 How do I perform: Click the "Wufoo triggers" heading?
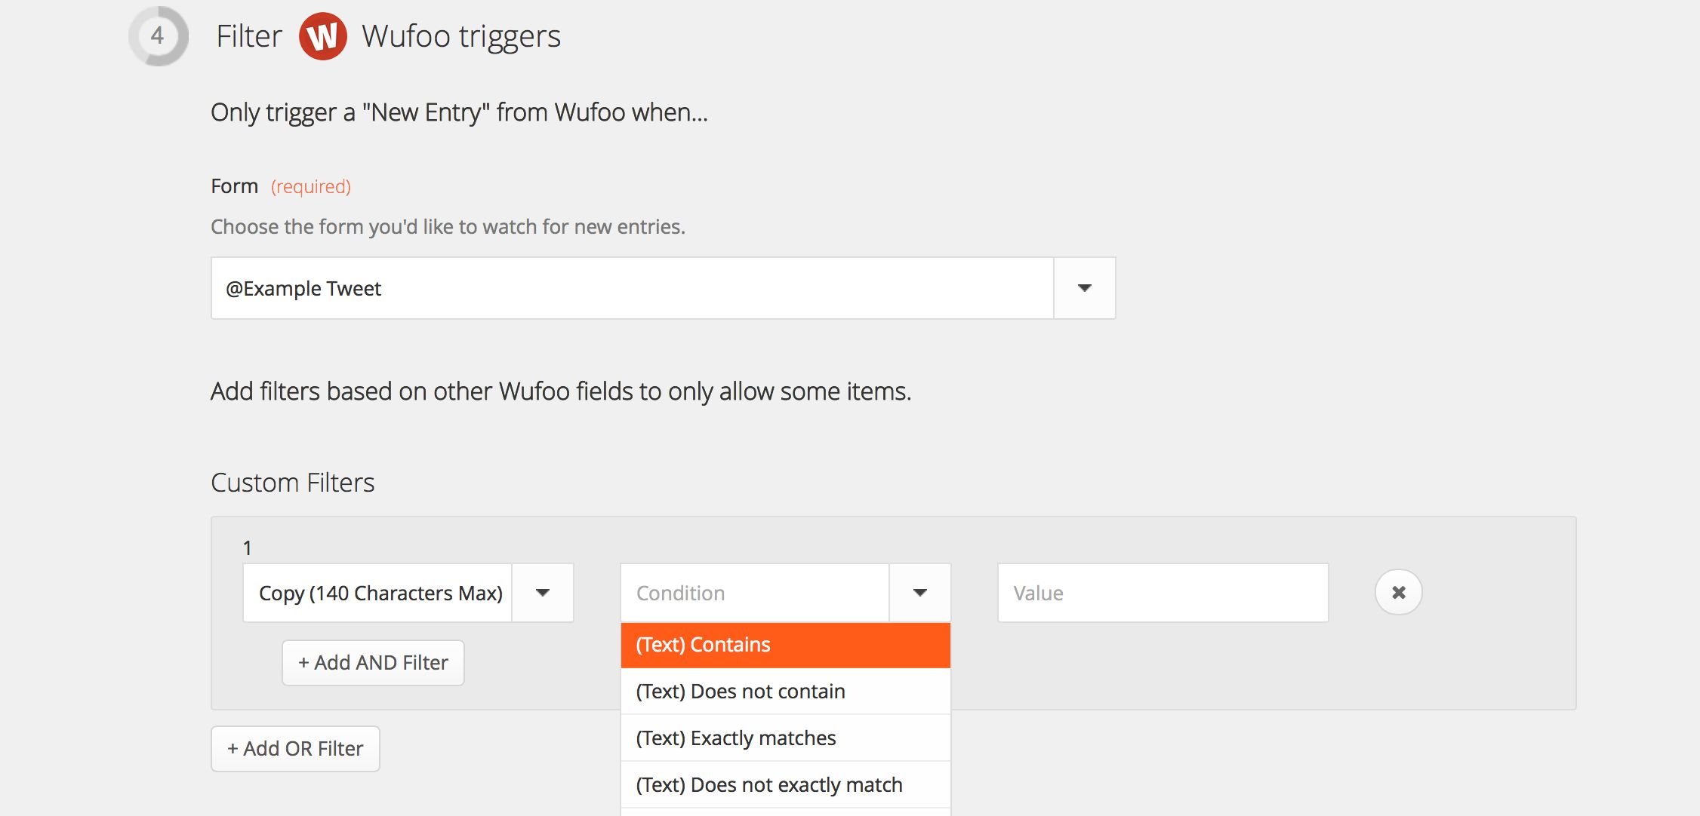coord(461,36)
